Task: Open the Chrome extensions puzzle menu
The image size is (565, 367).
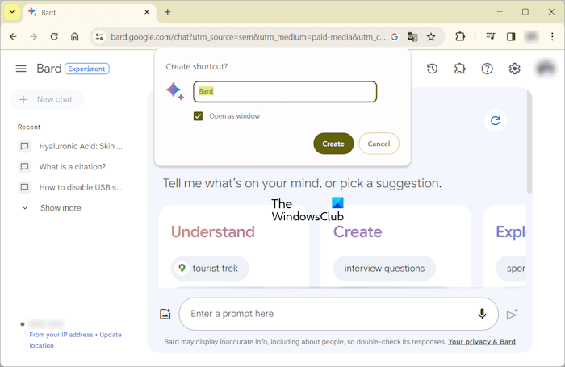Action: (460, 36)
